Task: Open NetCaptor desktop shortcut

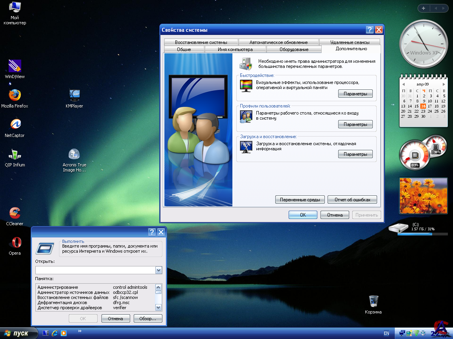Action: coord(15,125)
